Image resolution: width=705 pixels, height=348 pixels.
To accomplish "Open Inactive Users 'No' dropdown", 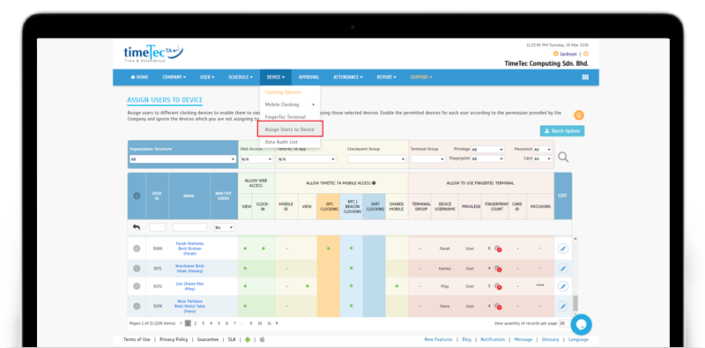I will click(x=224, y=227).
